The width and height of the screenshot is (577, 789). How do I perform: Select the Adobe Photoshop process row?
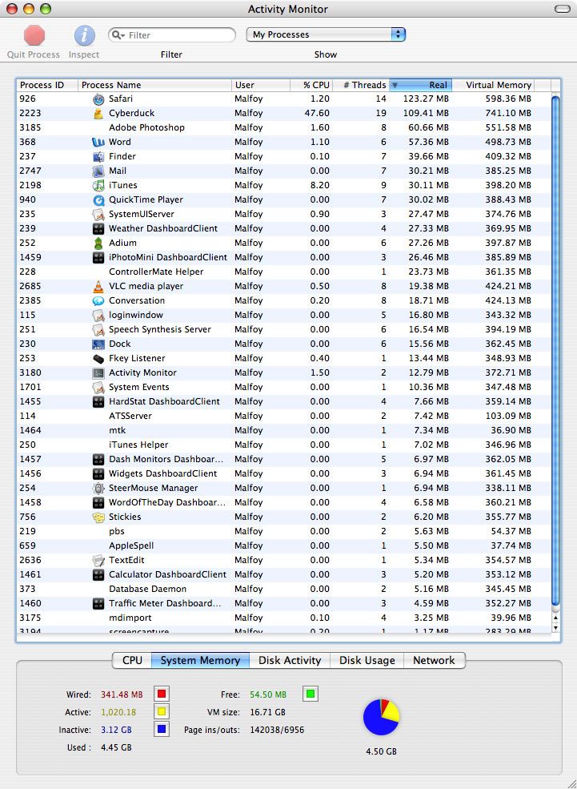click(283, 128)
